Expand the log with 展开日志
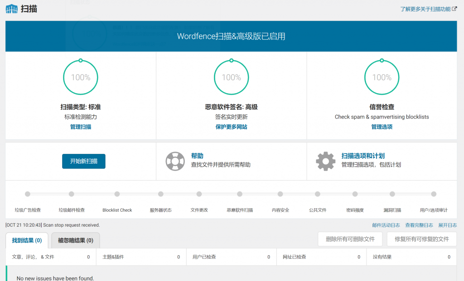 [447, 225]
